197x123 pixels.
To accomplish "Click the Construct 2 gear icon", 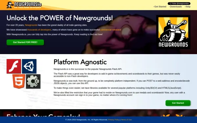I will coord(33,81).
